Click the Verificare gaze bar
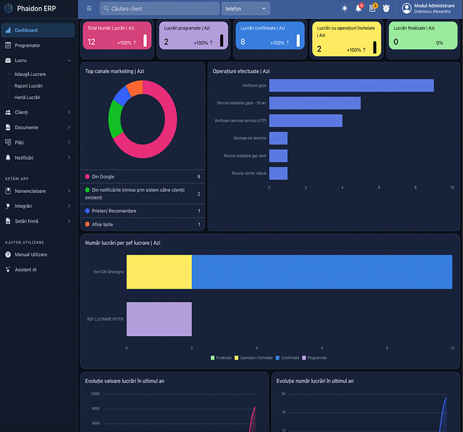 pyautogui.click(x=351, y=85)
